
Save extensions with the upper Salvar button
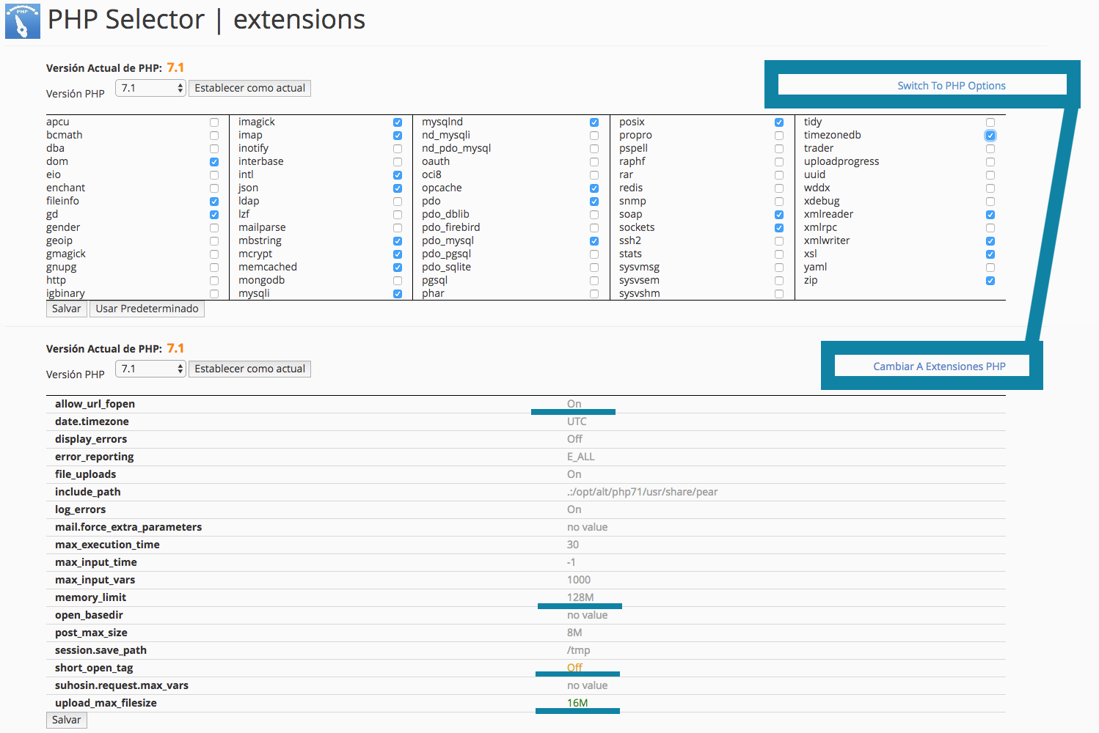pos(66,309)
